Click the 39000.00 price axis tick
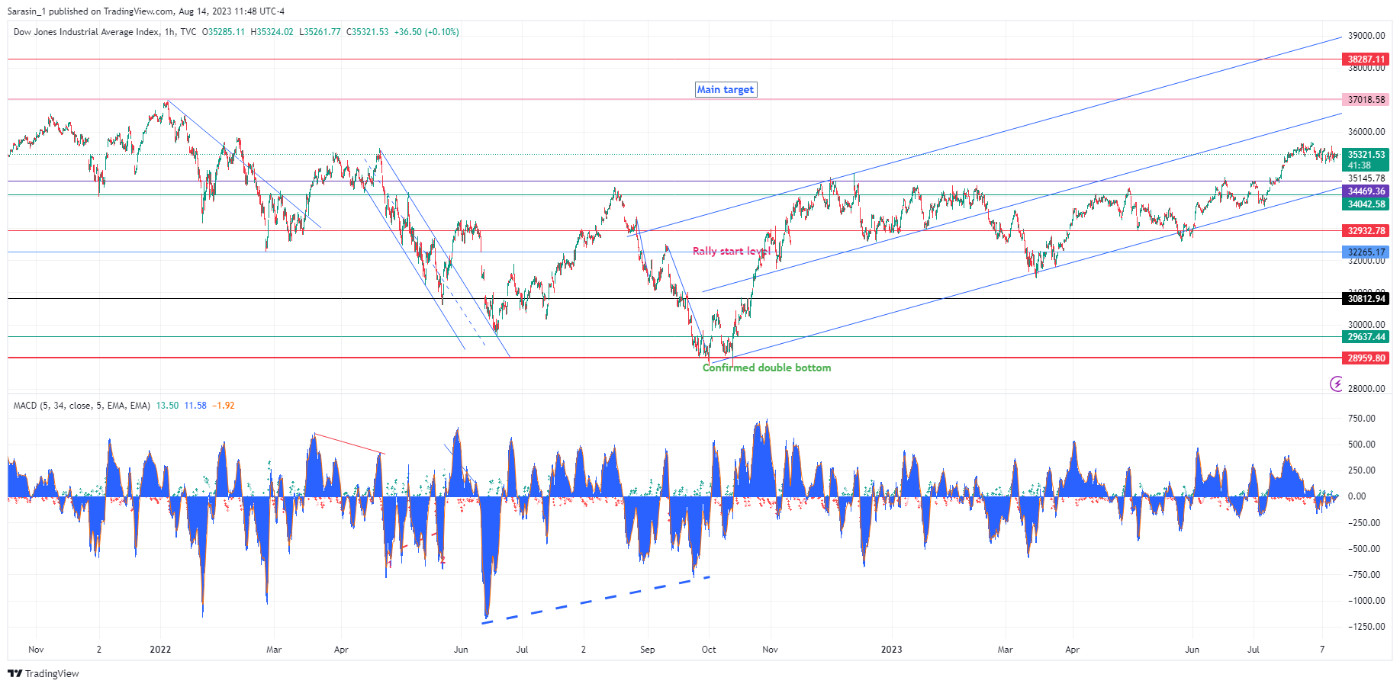Image resolution: width=1400 pixels, height=687 pixels. (1366, 36)
